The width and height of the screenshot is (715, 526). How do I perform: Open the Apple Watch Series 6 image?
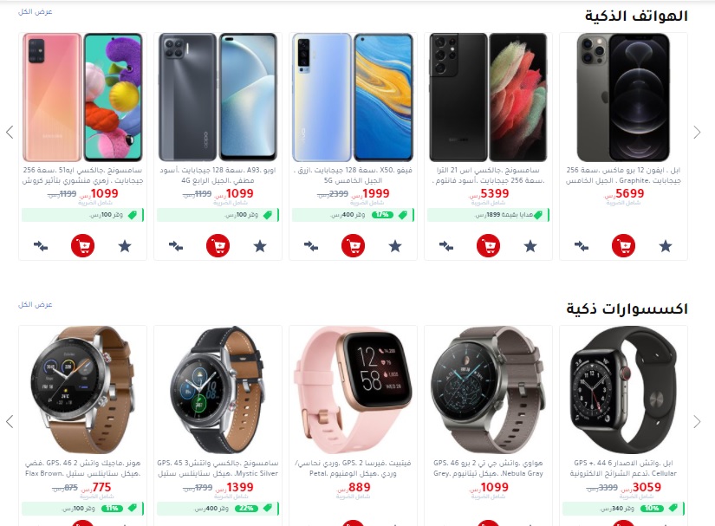click(623, 390)
